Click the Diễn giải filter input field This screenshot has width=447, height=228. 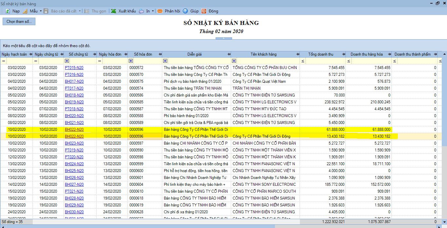[199, 61]
